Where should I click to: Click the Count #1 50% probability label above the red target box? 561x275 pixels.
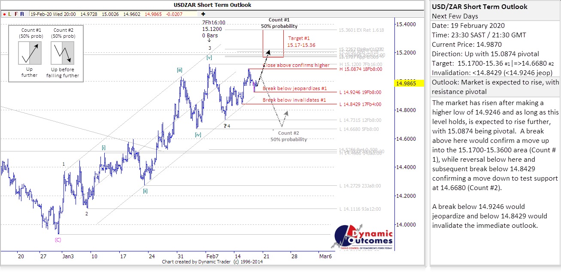pos(279,23)
